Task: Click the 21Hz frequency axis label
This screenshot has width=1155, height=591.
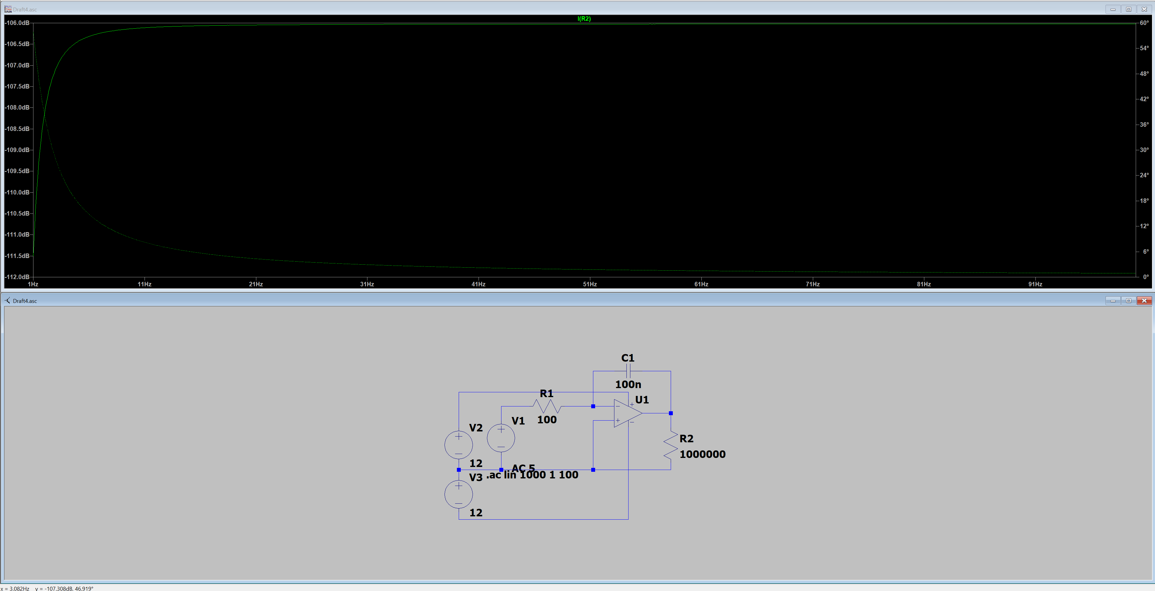Action: [x=256, y=284]
